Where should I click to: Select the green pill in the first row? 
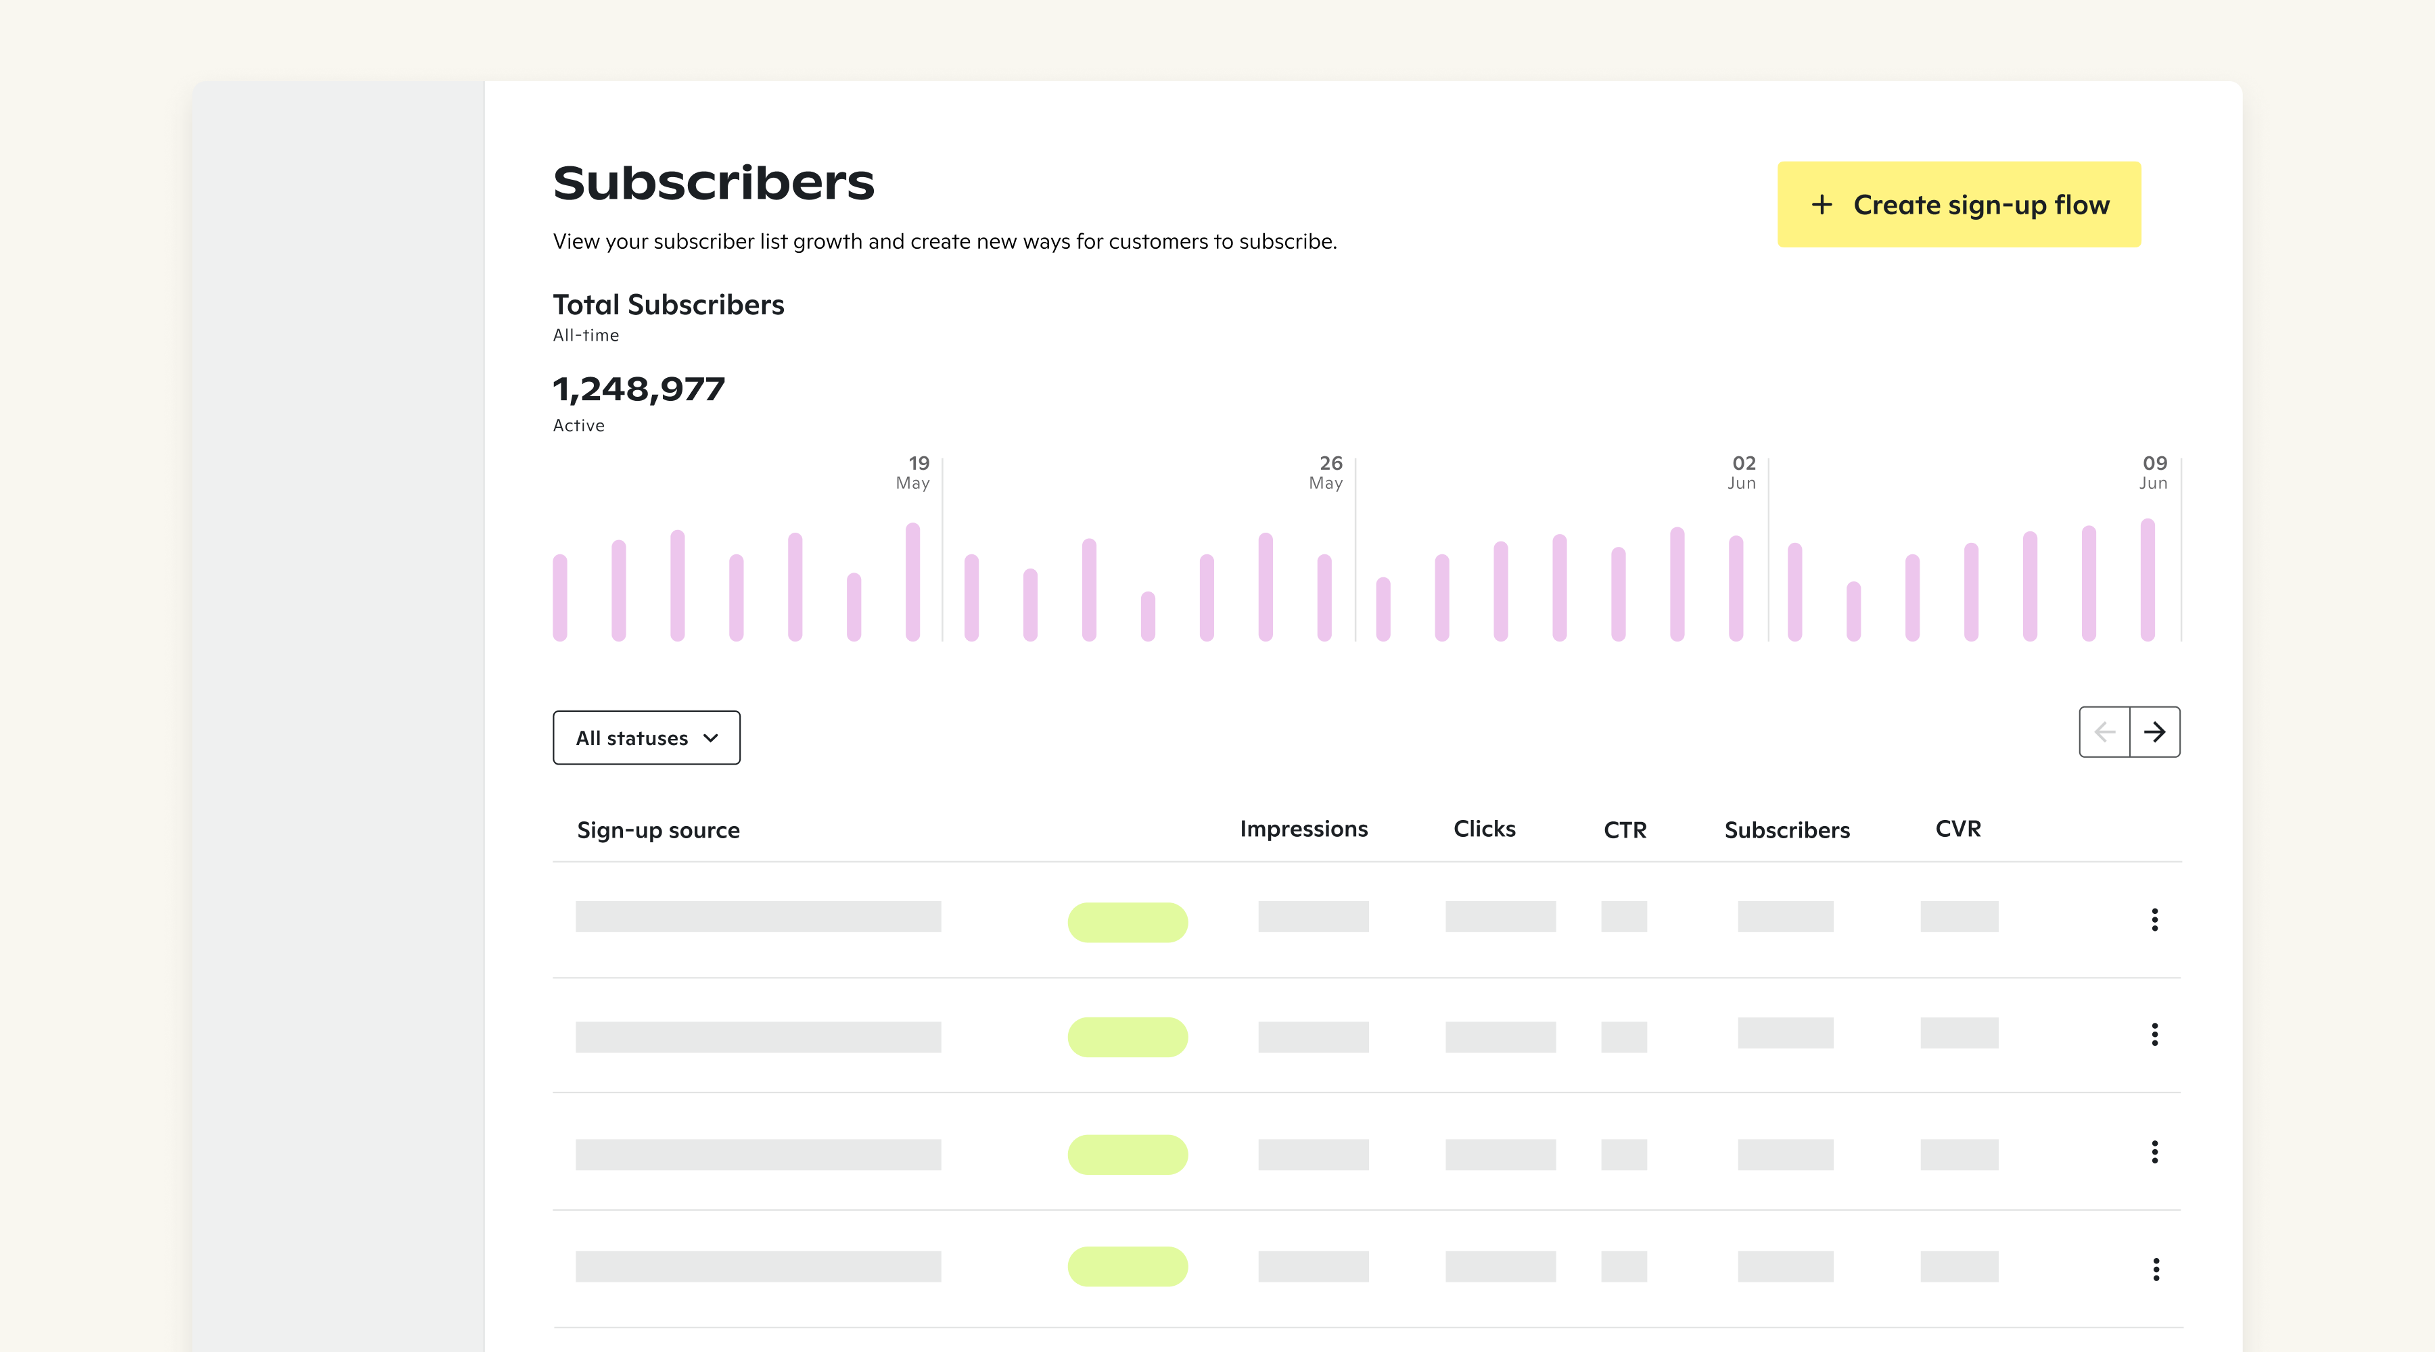1128,921
